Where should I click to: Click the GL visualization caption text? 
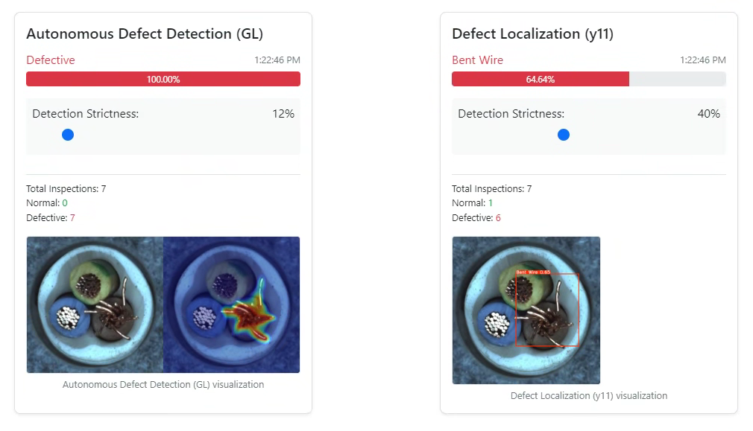point(163,385)
